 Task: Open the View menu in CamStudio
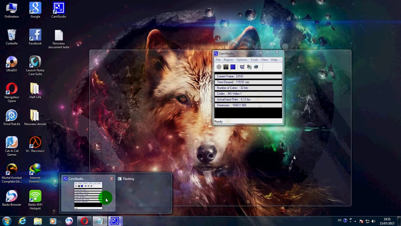tap(264, 60)
